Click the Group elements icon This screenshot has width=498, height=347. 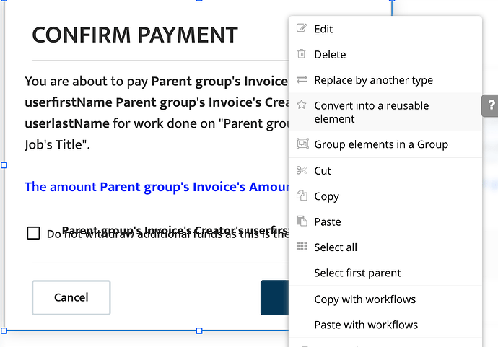tap(302, 144)
